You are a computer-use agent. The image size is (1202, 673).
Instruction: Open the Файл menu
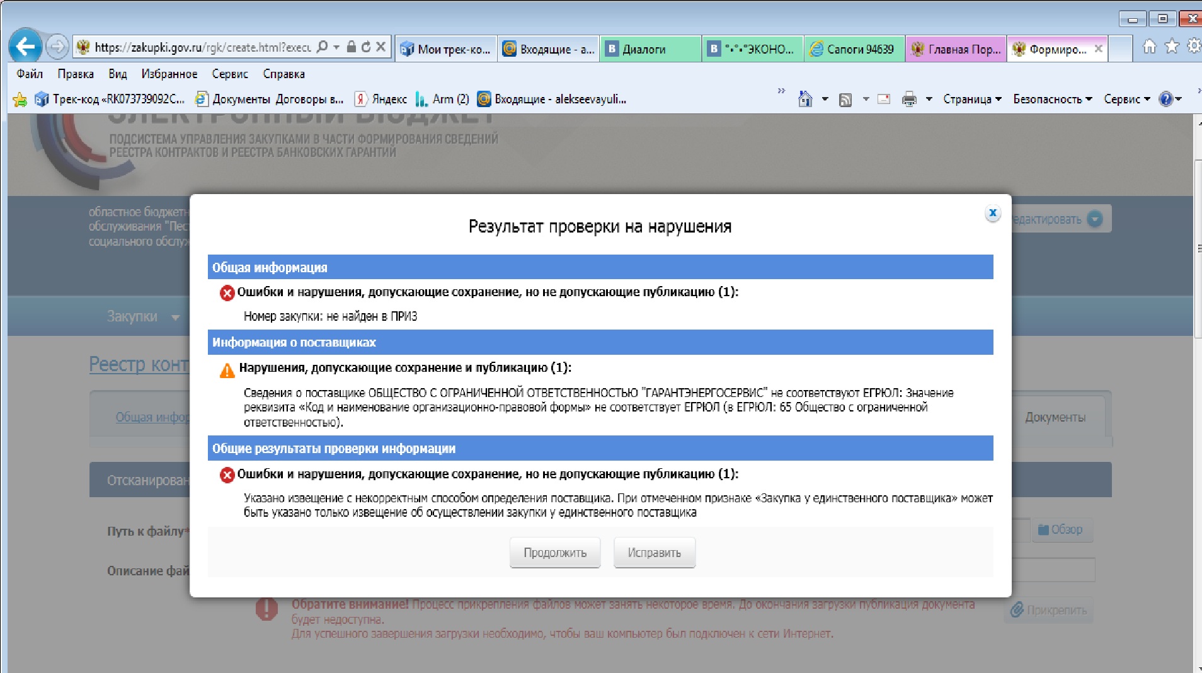click(x=30, y=74)
